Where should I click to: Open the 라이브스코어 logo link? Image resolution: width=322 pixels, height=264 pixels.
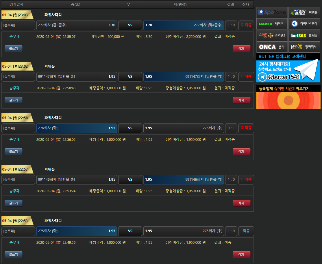pos(304,24)
